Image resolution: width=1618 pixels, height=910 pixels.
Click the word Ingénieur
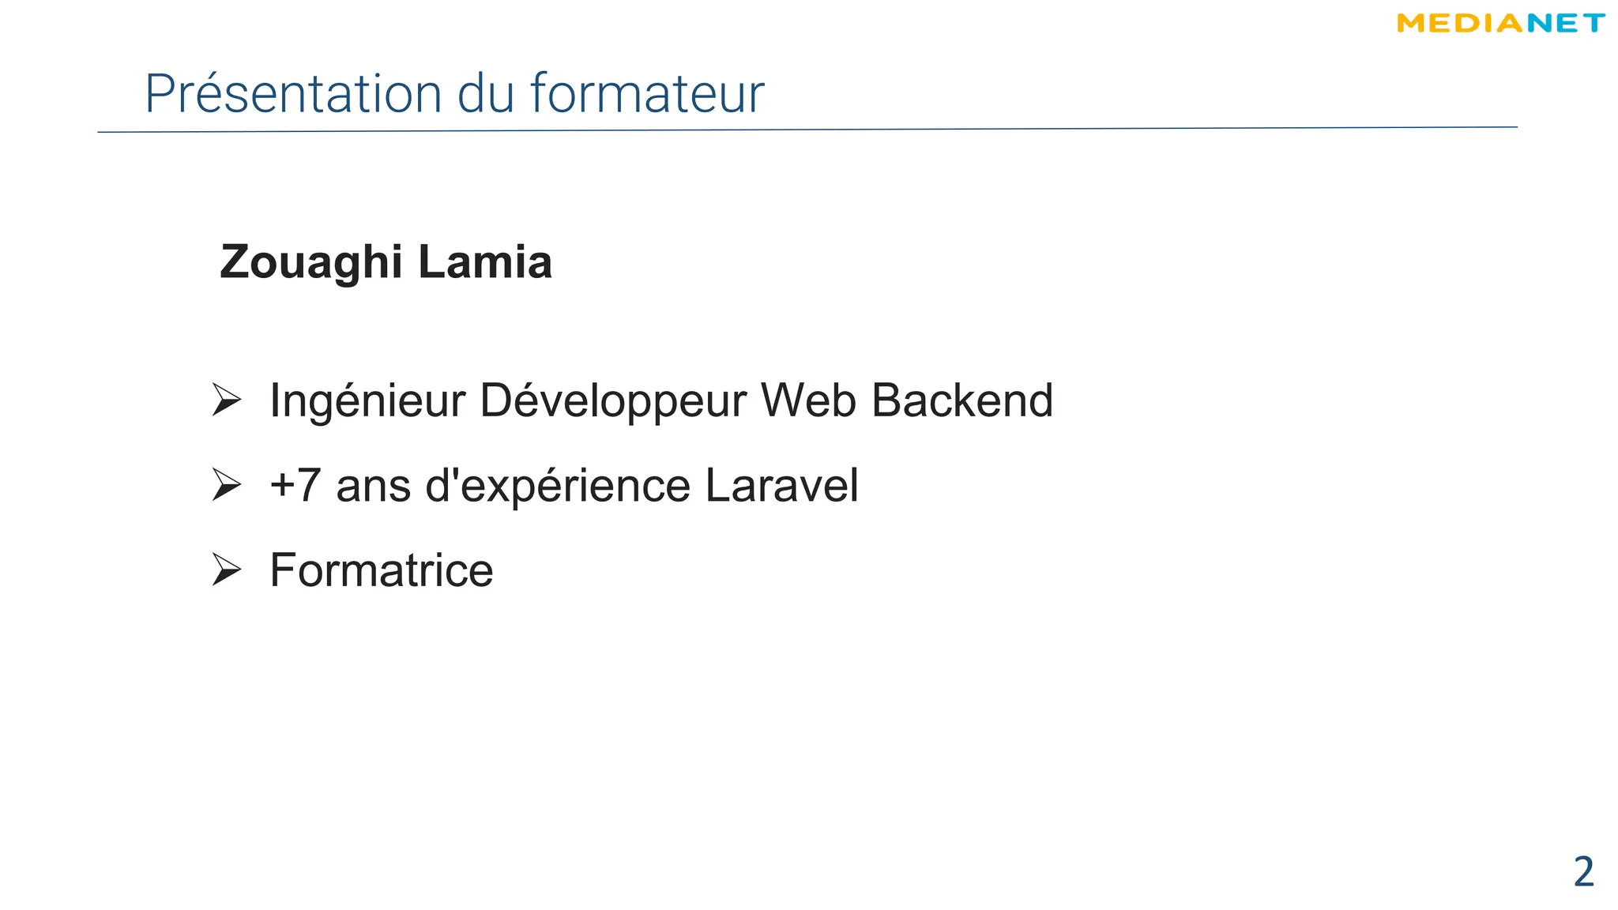tap(367, 400)
